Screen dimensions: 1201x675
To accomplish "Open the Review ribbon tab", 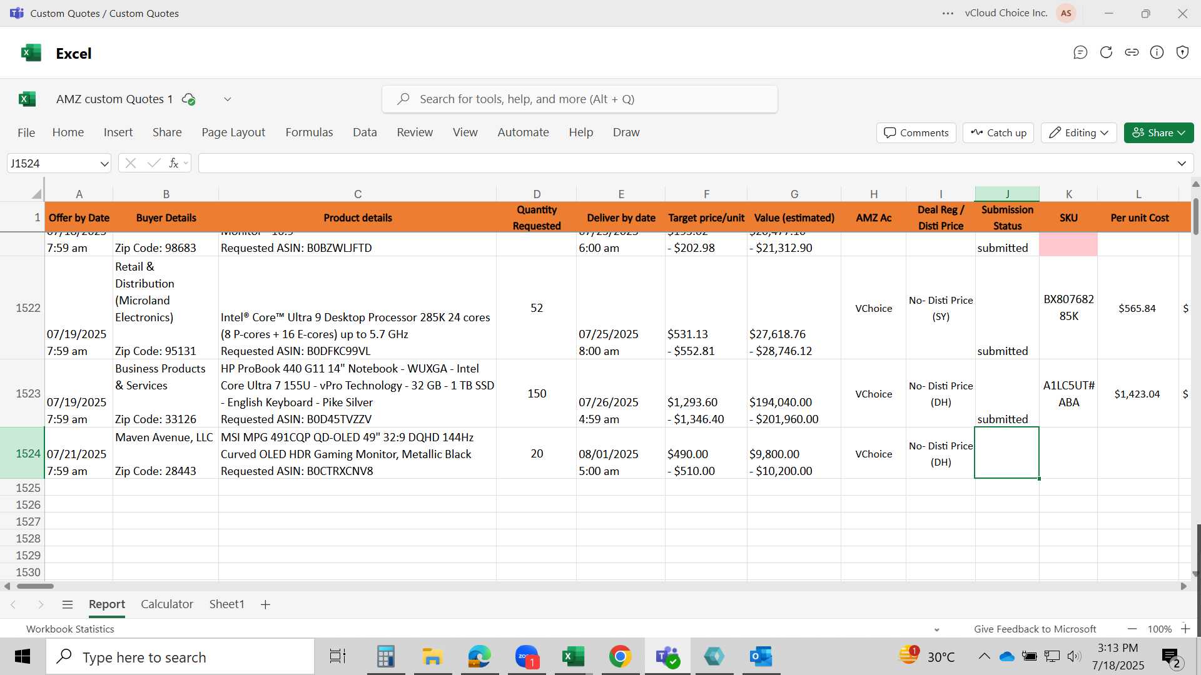I will point(415,132).
